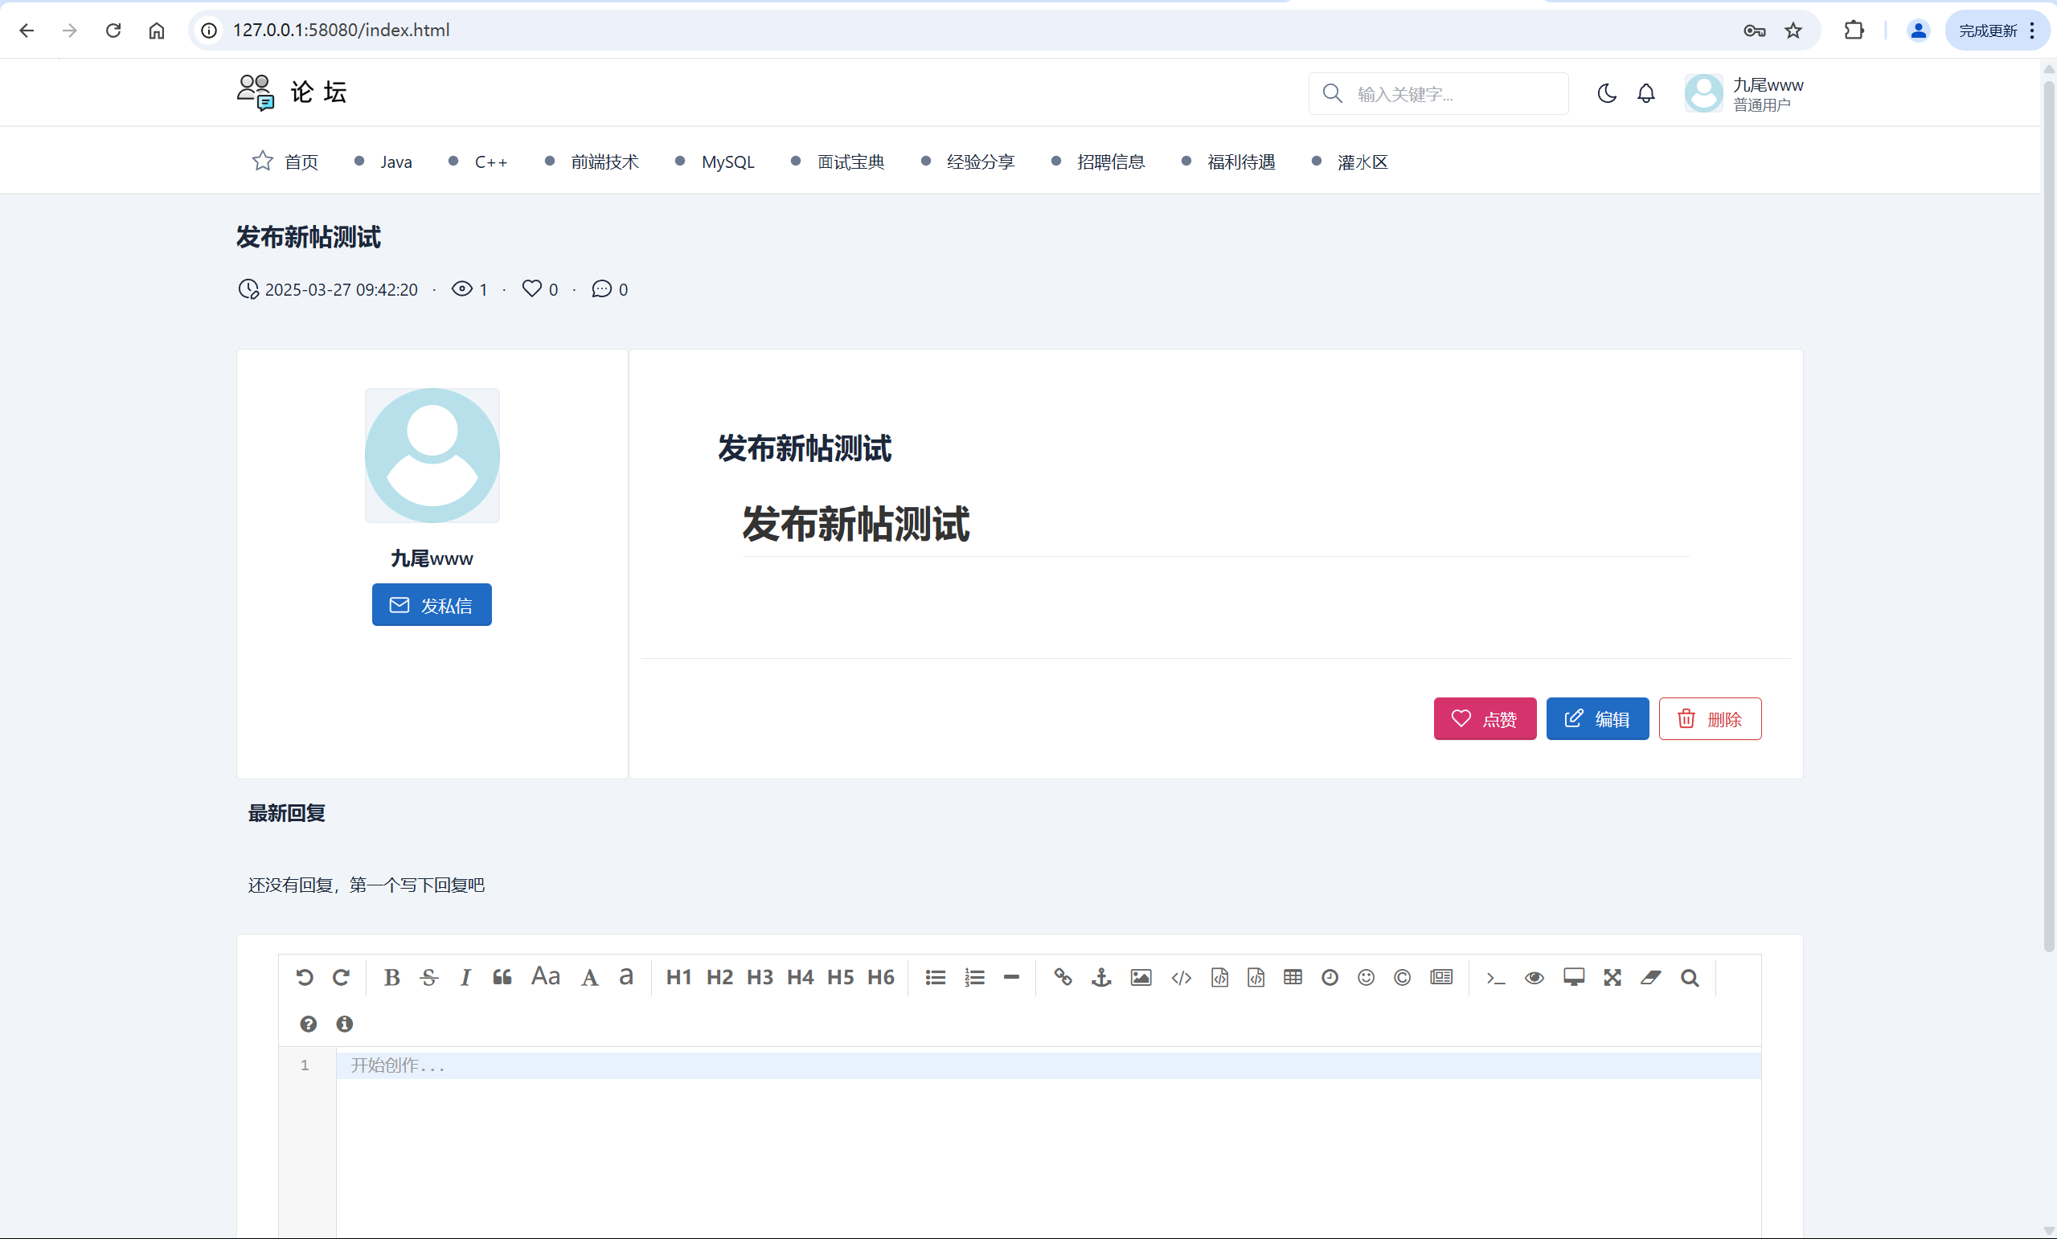Open notifications via the bell icon
Viewport: 2057px width, 1239px height.
tap(1645, 93)
